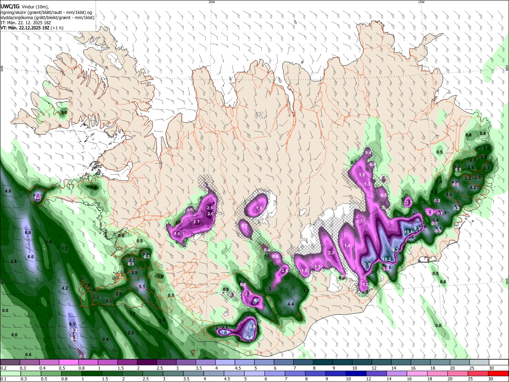The height and width of the screenshot is (382, 509).
Task: Click the darkest purple swatch in snow legend
Action: 147,362
